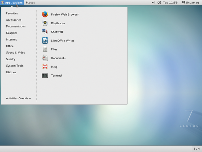Select the Documentation category

click(16, 26)
